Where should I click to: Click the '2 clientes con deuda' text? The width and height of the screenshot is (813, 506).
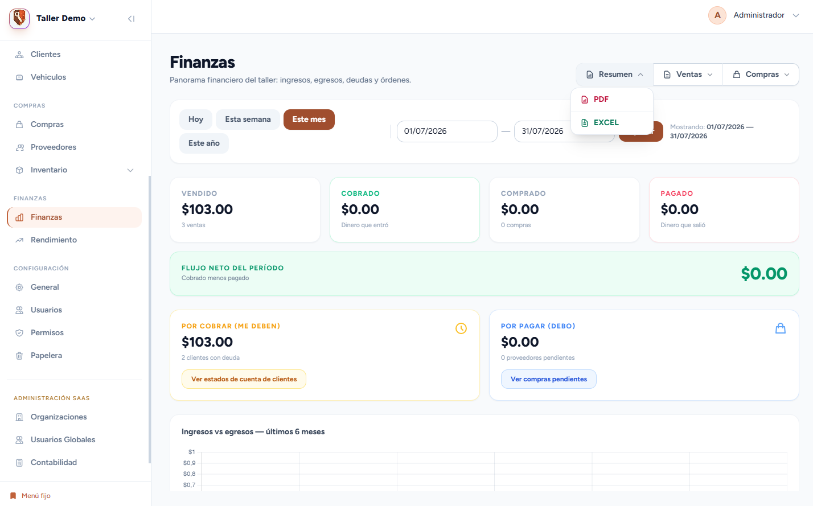(211, 358)
